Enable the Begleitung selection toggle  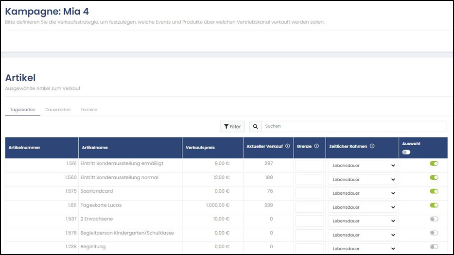click(x=434, y=247)
